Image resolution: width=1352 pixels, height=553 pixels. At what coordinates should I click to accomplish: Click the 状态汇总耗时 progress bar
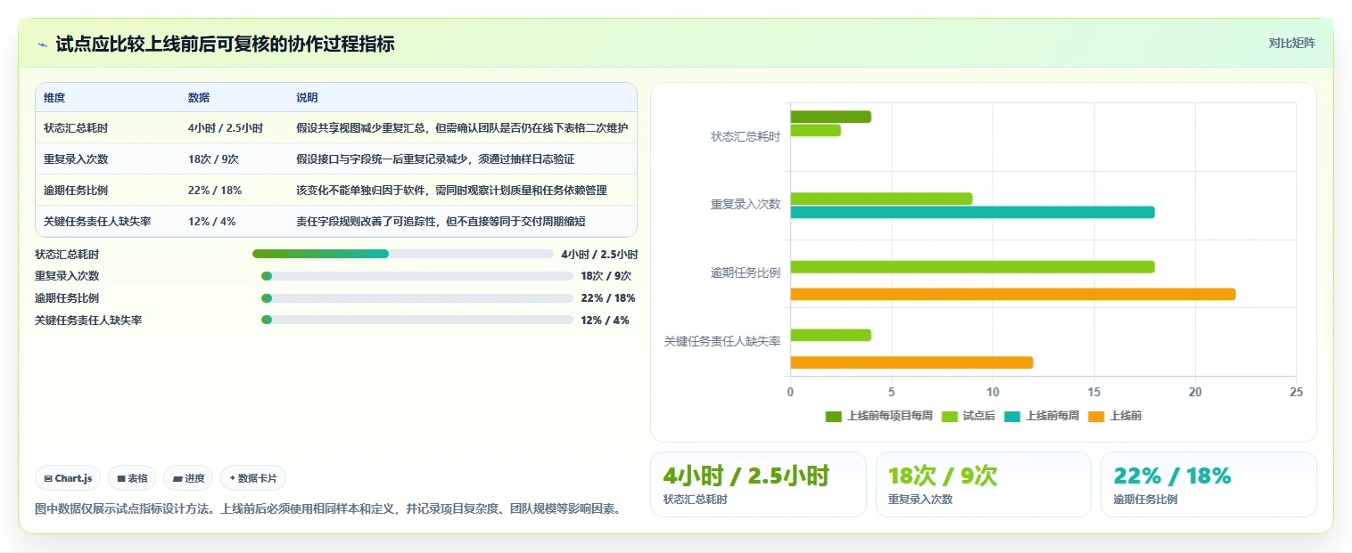coord(403,254)
